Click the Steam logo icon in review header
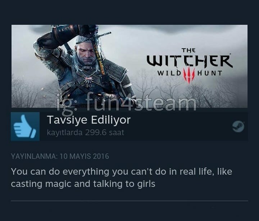The width and height of the screenshot is (259, 221). (238, 126)
